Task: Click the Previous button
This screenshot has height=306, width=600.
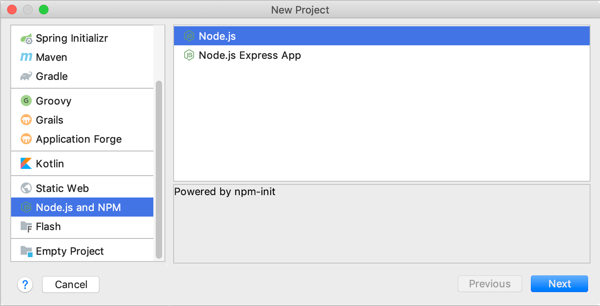Action: (x=490, y=284)
